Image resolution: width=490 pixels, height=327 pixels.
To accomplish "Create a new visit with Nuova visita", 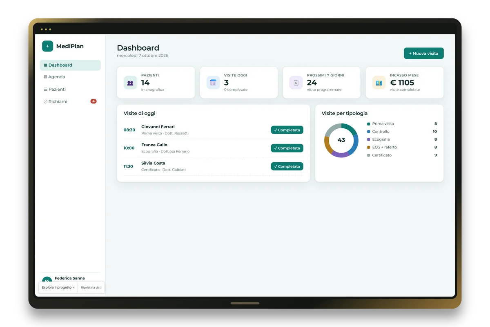I will tap(424, 54).
